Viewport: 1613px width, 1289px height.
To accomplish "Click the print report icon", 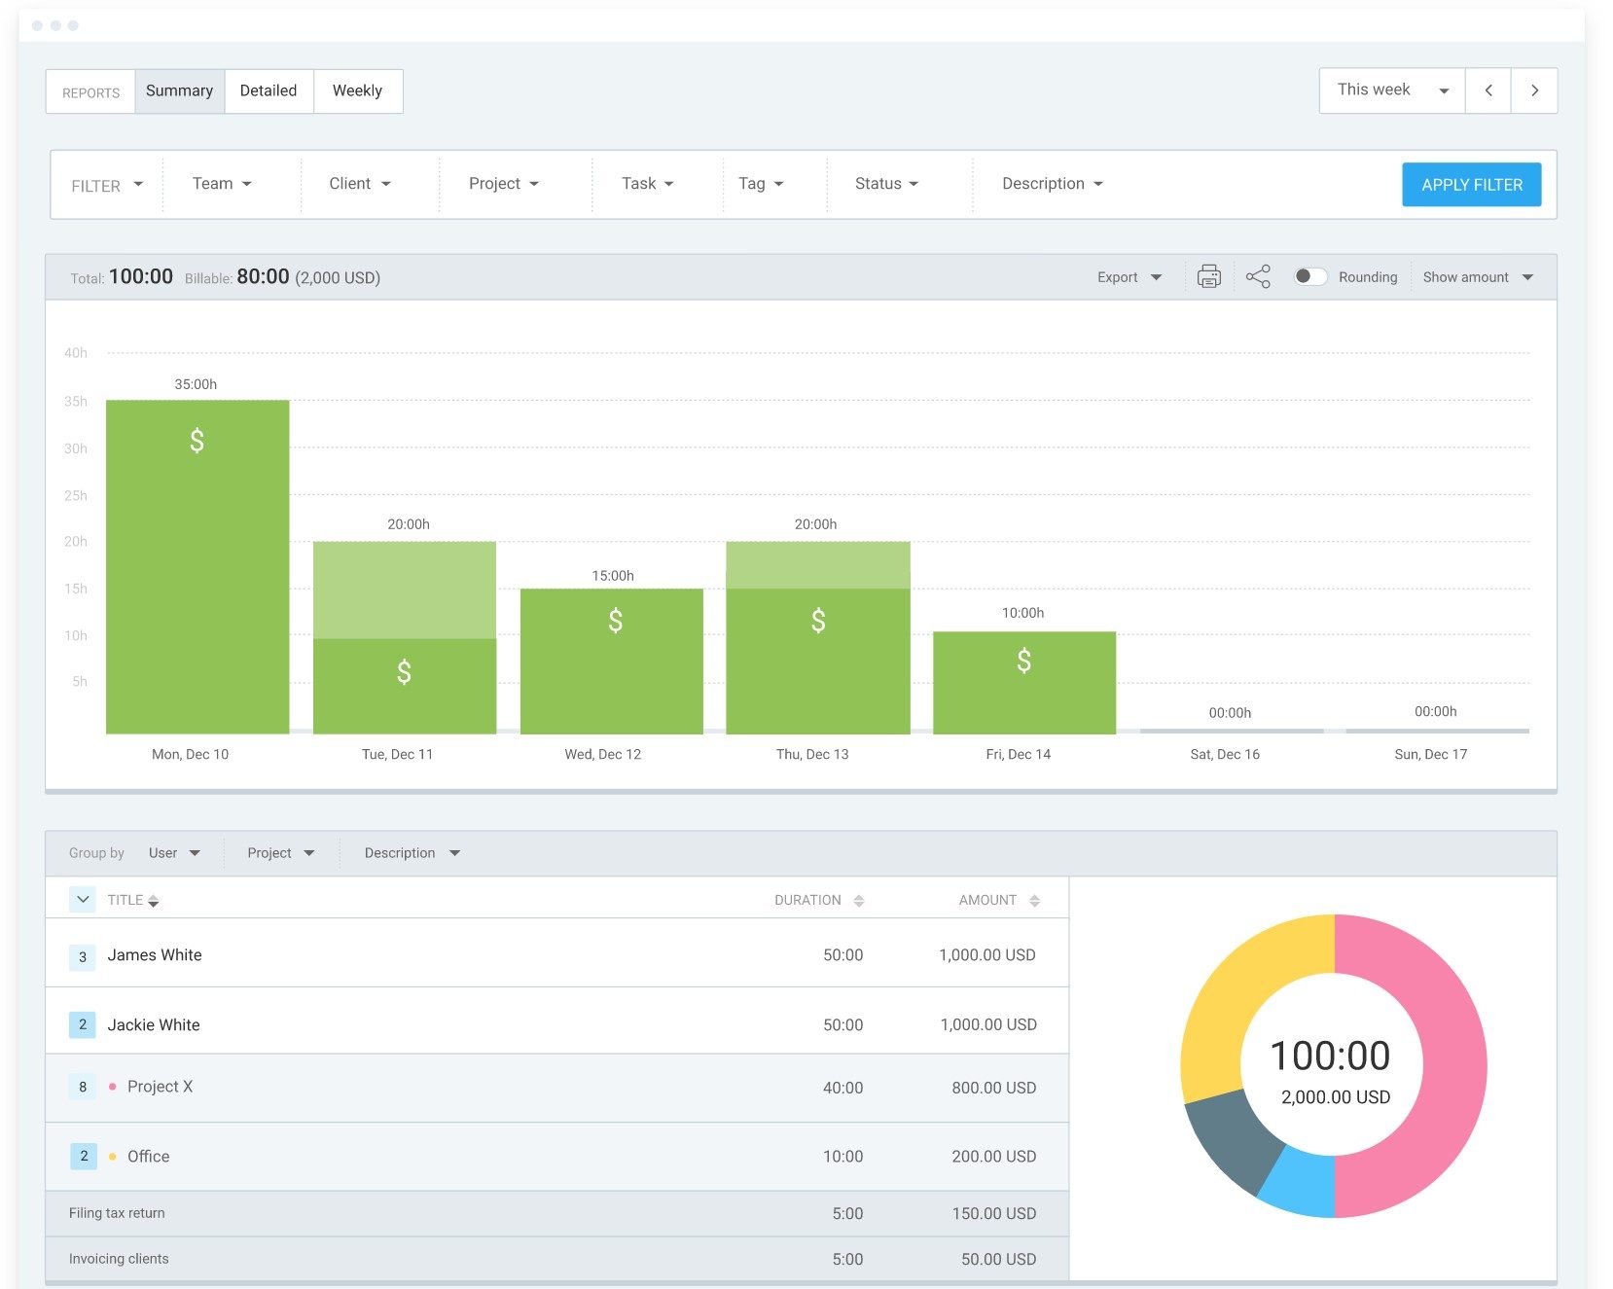I will point(1208,277).
